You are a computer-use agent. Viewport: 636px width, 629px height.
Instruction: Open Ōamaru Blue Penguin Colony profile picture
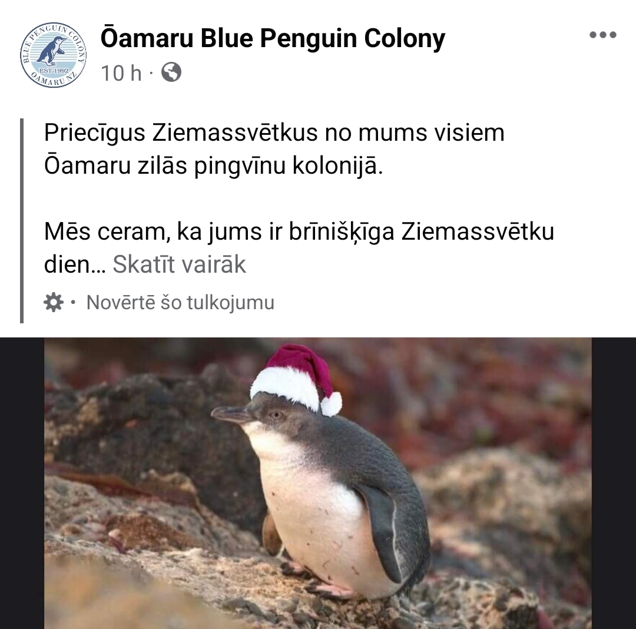[x=53, y=55]
